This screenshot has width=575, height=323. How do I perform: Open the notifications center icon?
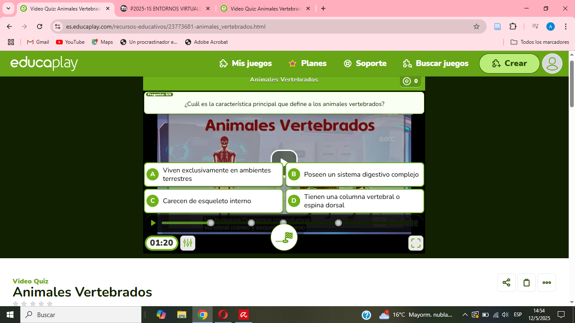(561, 315)
